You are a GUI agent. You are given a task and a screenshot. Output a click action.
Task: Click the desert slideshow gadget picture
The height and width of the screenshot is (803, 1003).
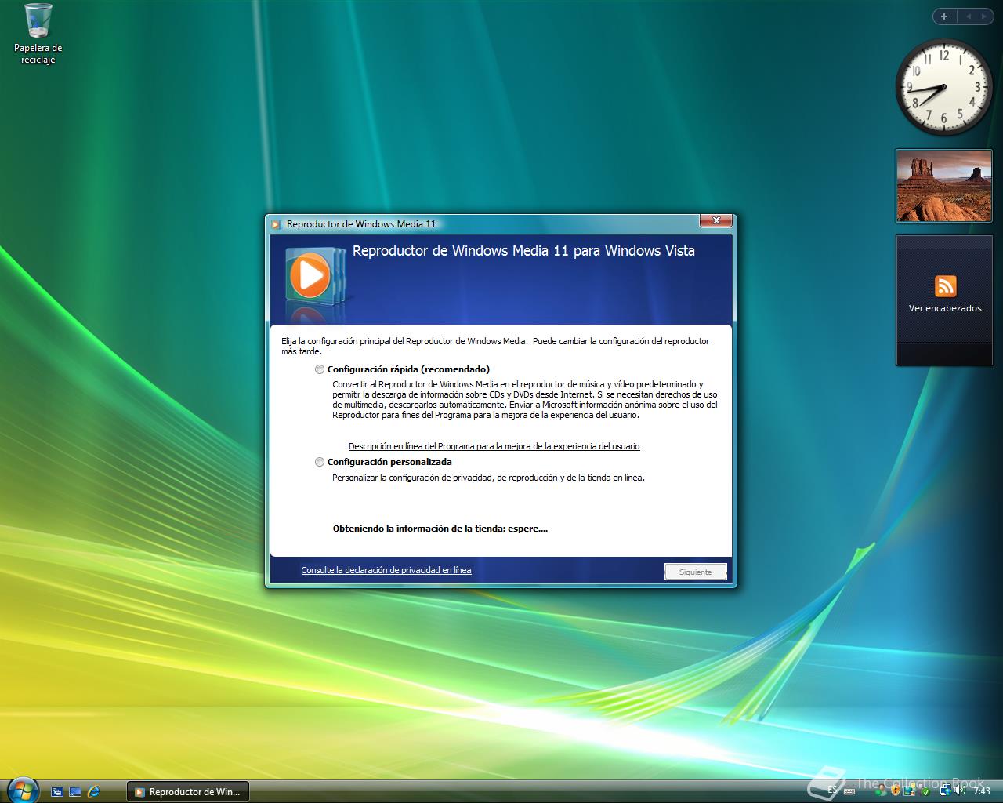click(x=943, y=187)
